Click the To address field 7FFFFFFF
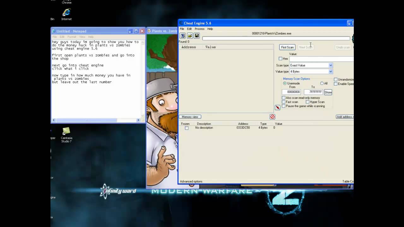Image resolution: width=404 pixels, height=227 pixels. tap(313, 92)
